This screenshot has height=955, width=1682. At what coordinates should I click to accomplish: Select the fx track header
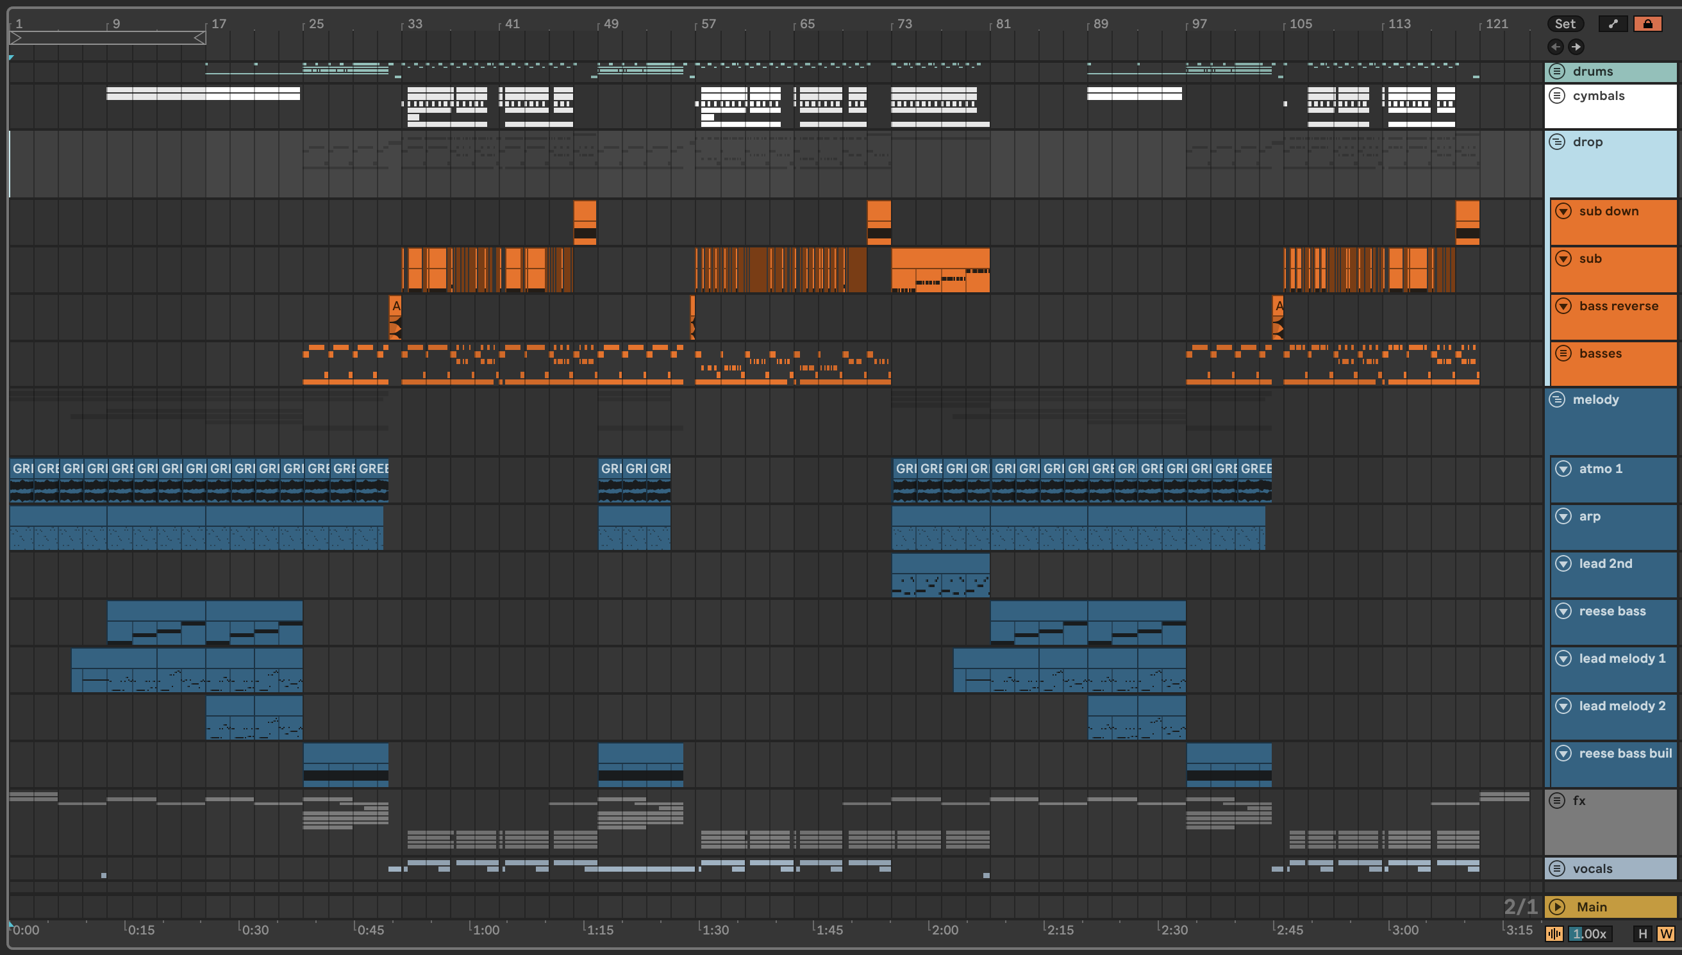1620,820
